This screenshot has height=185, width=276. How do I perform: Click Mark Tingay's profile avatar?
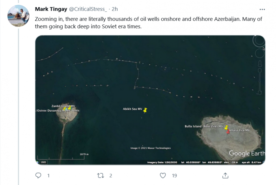pos(18,16)
